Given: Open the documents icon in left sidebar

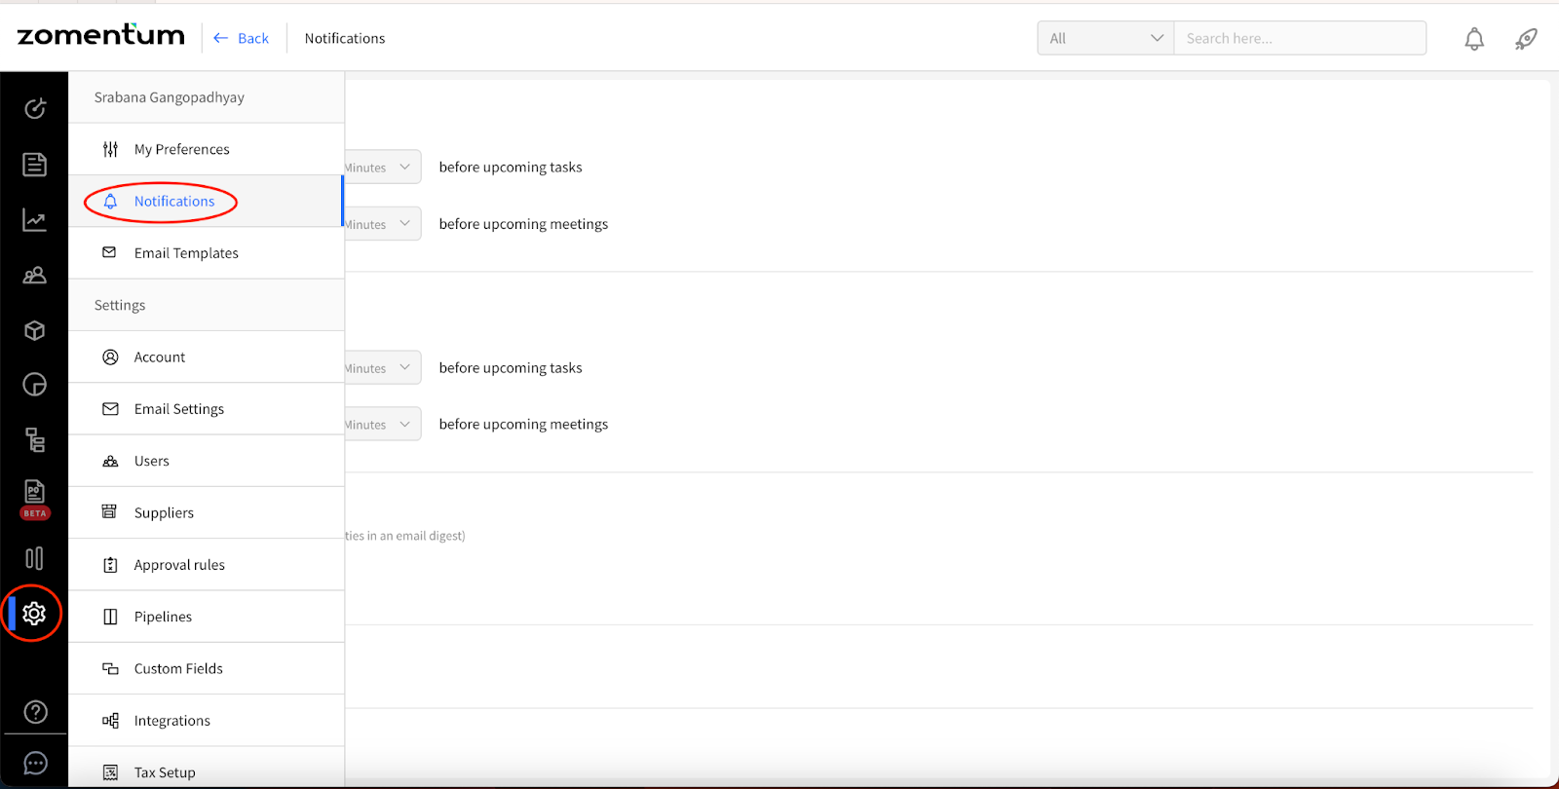Looking at the screenshot, I should pos(35,165).
